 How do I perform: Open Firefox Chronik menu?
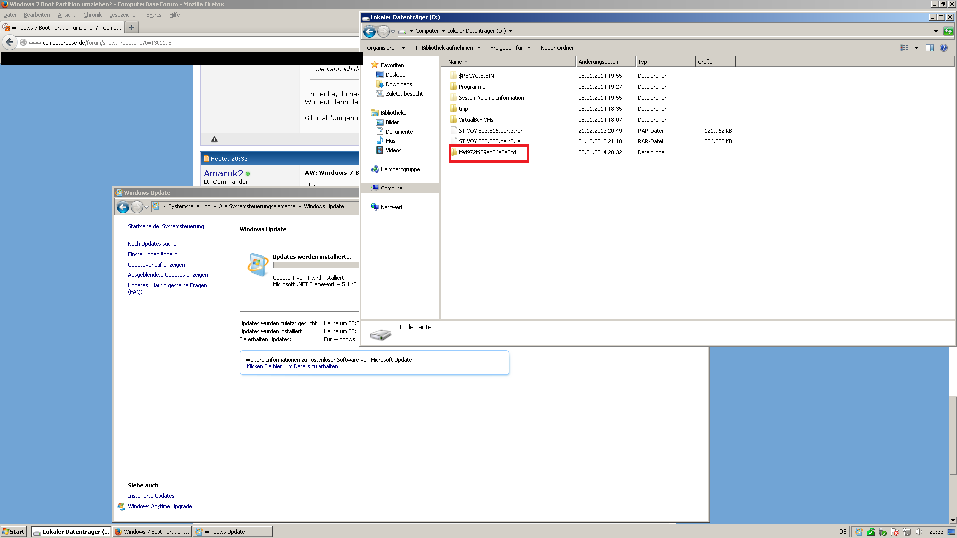coord(92,15)
